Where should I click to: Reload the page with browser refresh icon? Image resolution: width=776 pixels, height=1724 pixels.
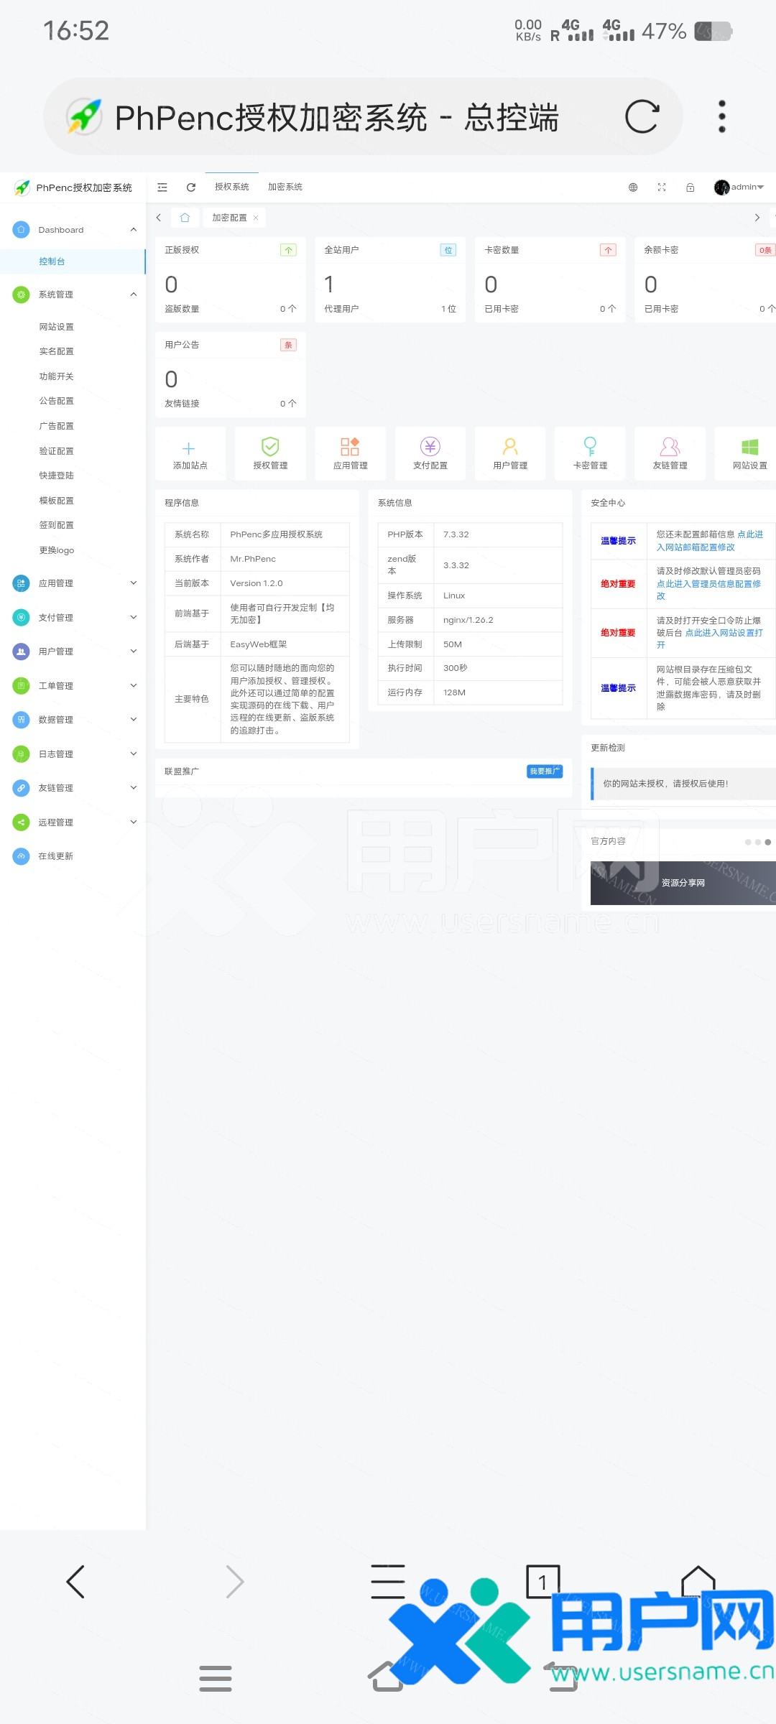point(642,117)
